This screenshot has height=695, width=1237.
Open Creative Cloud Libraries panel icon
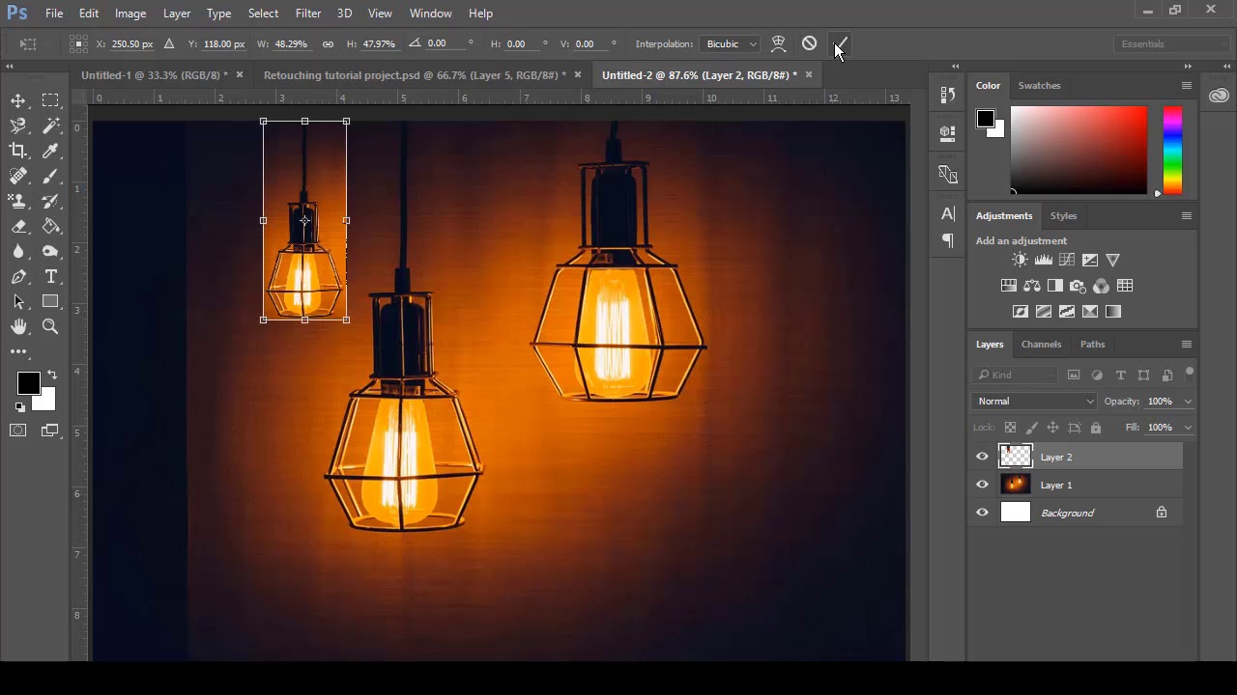[x=1219, y=95]
